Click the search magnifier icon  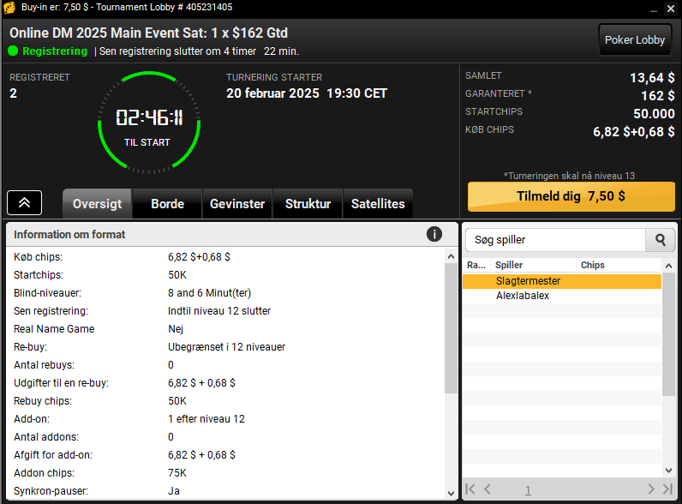pos(661,240)
